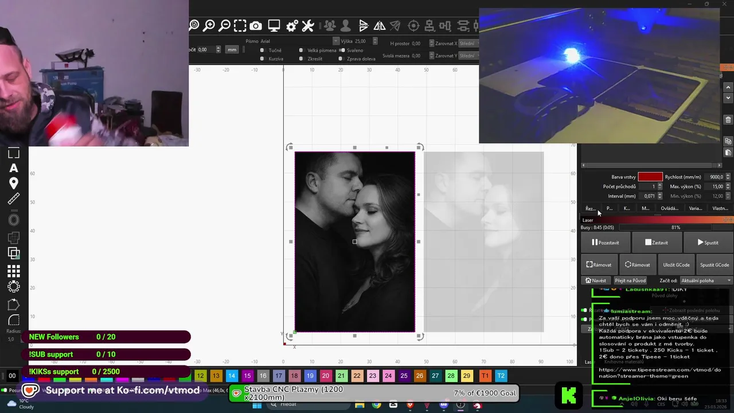Open the grid array tool
Viewport: 734px width, 413px height.
coord(14,271)
